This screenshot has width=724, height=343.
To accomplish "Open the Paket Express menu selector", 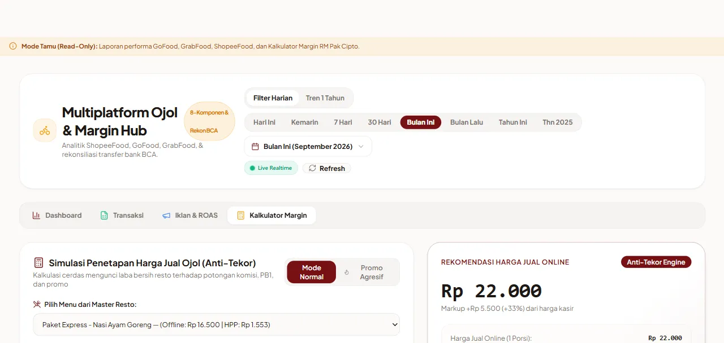I will pyautogui.click(x=217, y=324).
